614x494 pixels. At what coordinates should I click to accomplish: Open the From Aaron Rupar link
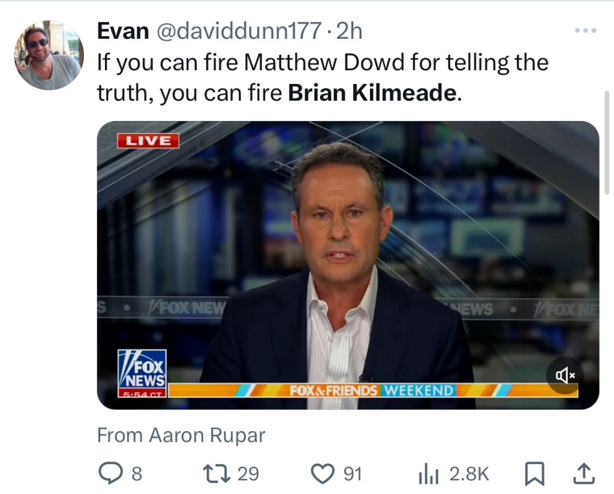pyautogui.click(x=180, y=435)
